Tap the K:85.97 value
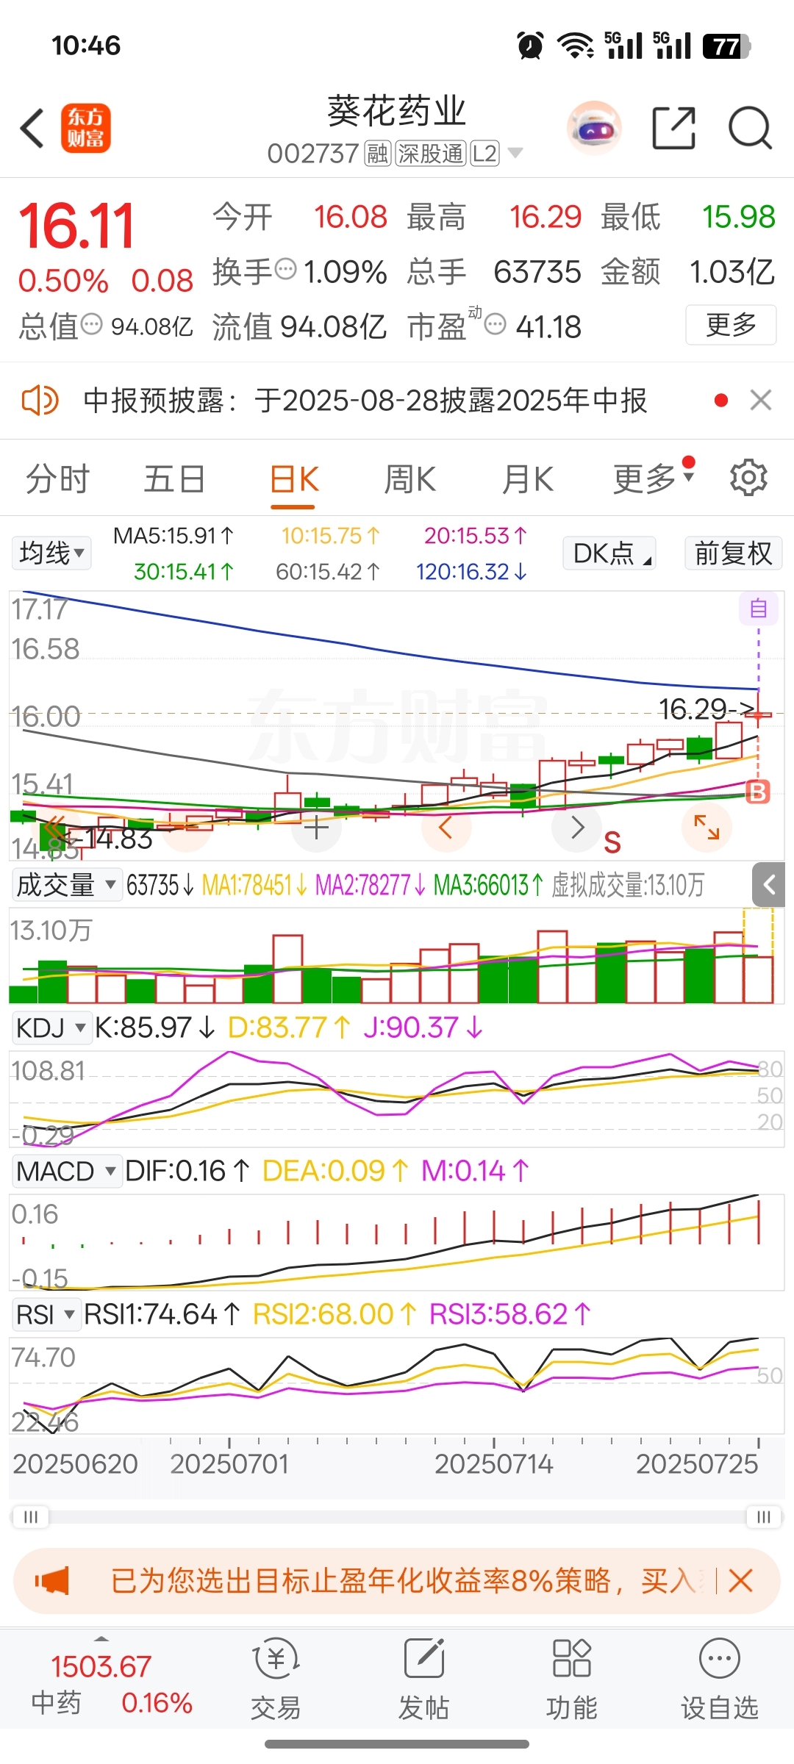794x1764 pixels. coord(155,1028)
